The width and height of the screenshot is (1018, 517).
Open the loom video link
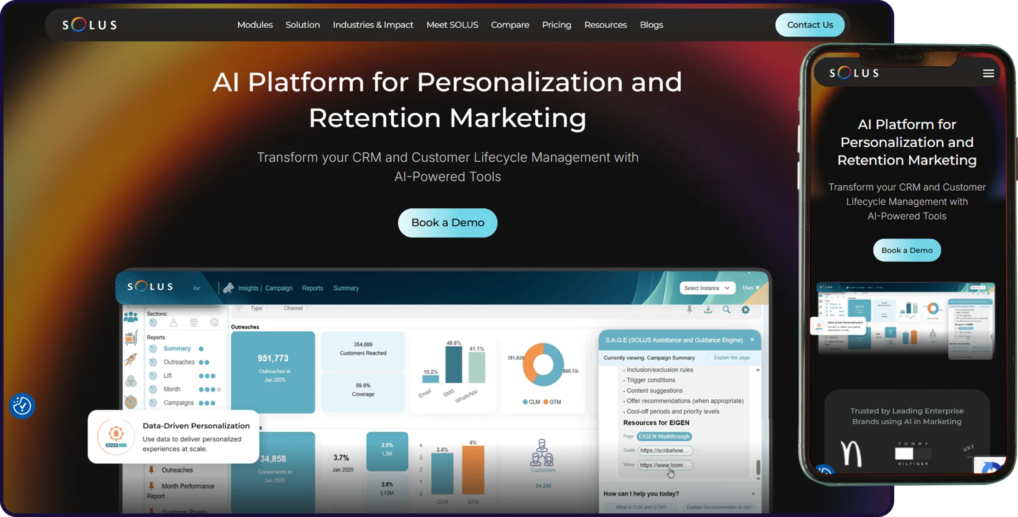665,465
